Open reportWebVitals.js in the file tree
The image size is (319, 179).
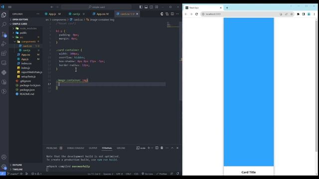click(31, 72)
